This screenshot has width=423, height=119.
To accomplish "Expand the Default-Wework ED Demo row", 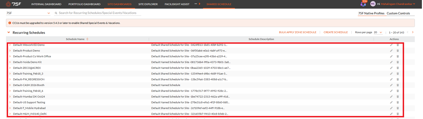I will pyautogui.click(x=10, y=45).
